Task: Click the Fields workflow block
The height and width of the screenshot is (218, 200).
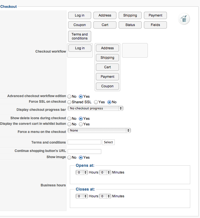Action: [155, 25]
